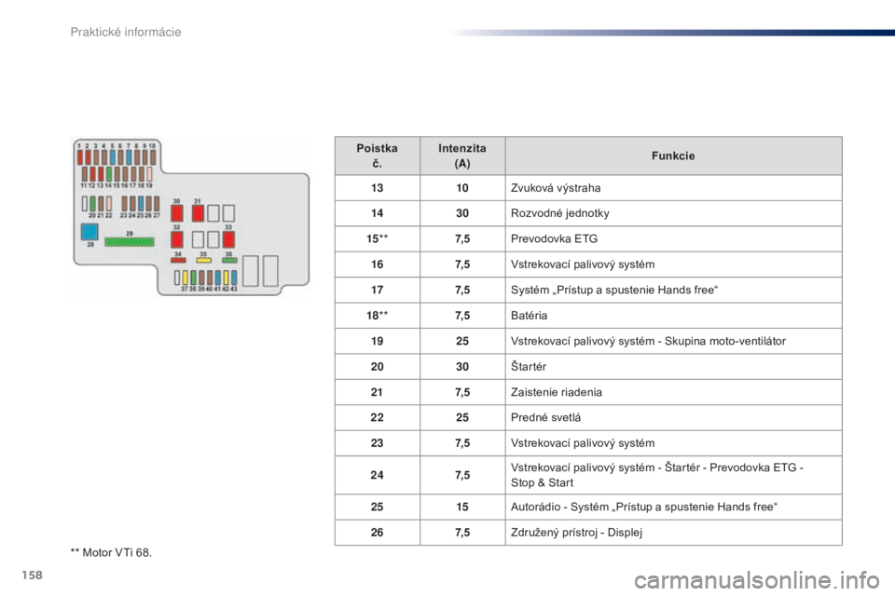This screenshot has height=596, width=895.
Task: Click red fuse 30 in diagram
Action: pos(177,213)
